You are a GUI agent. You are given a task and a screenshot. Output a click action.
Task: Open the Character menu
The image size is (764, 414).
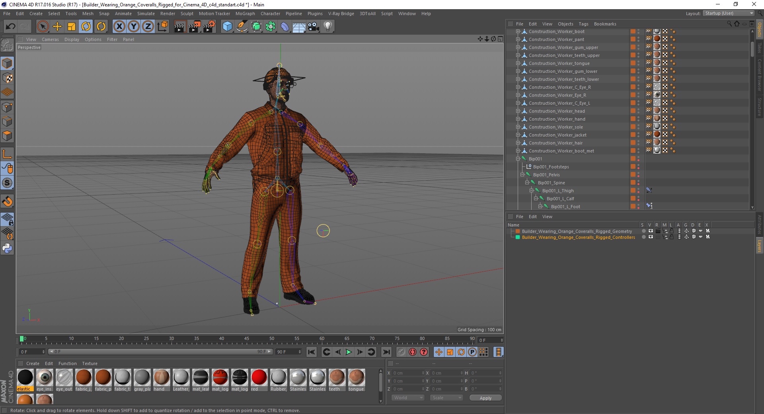tap(270, 14)
